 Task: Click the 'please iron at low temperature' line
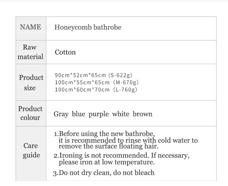pos(107,162)
